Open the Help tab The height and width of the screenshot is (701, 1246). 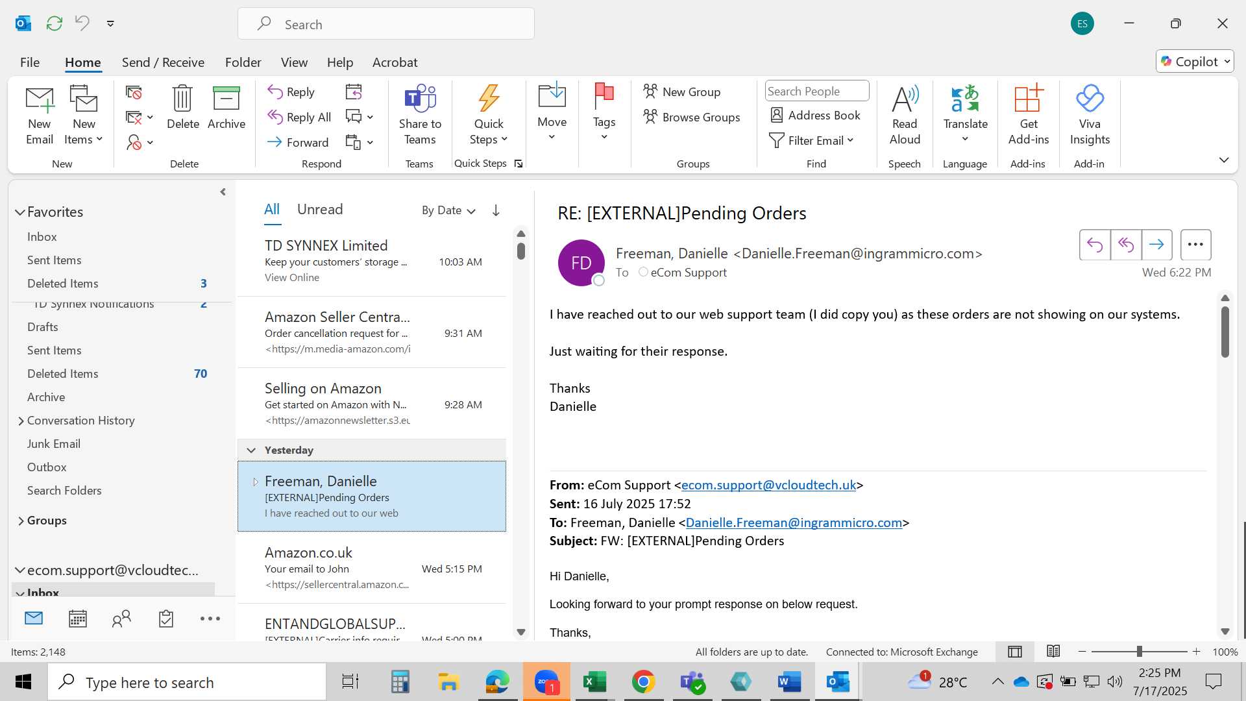pos(340,62)
